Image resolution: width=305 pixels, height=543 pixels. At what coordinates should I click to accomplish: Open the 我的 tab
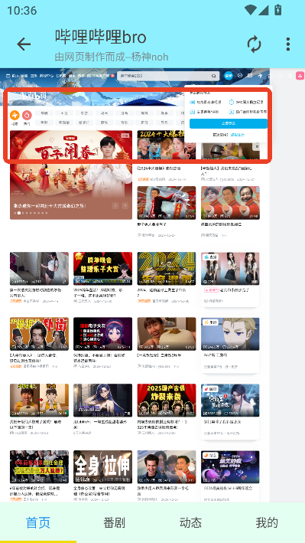[267, 522]
